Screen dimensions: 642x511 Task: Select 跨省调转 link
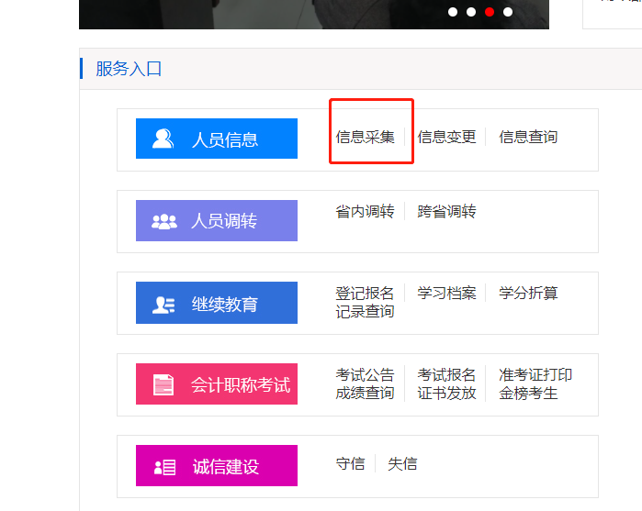point(446,212)
